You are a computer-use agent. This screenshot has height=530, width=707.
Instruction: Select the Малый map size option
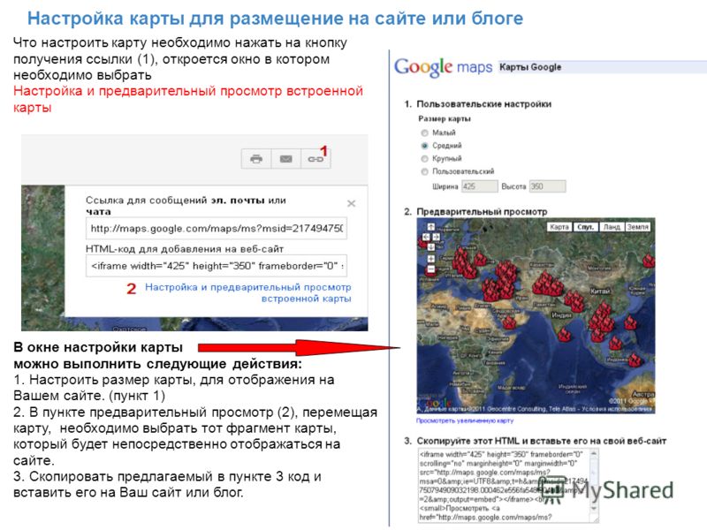coord(424,133)
